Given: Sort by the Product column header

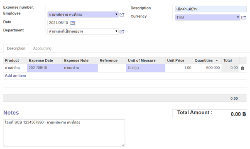Looking at the screenshot, I should point(15,61).
